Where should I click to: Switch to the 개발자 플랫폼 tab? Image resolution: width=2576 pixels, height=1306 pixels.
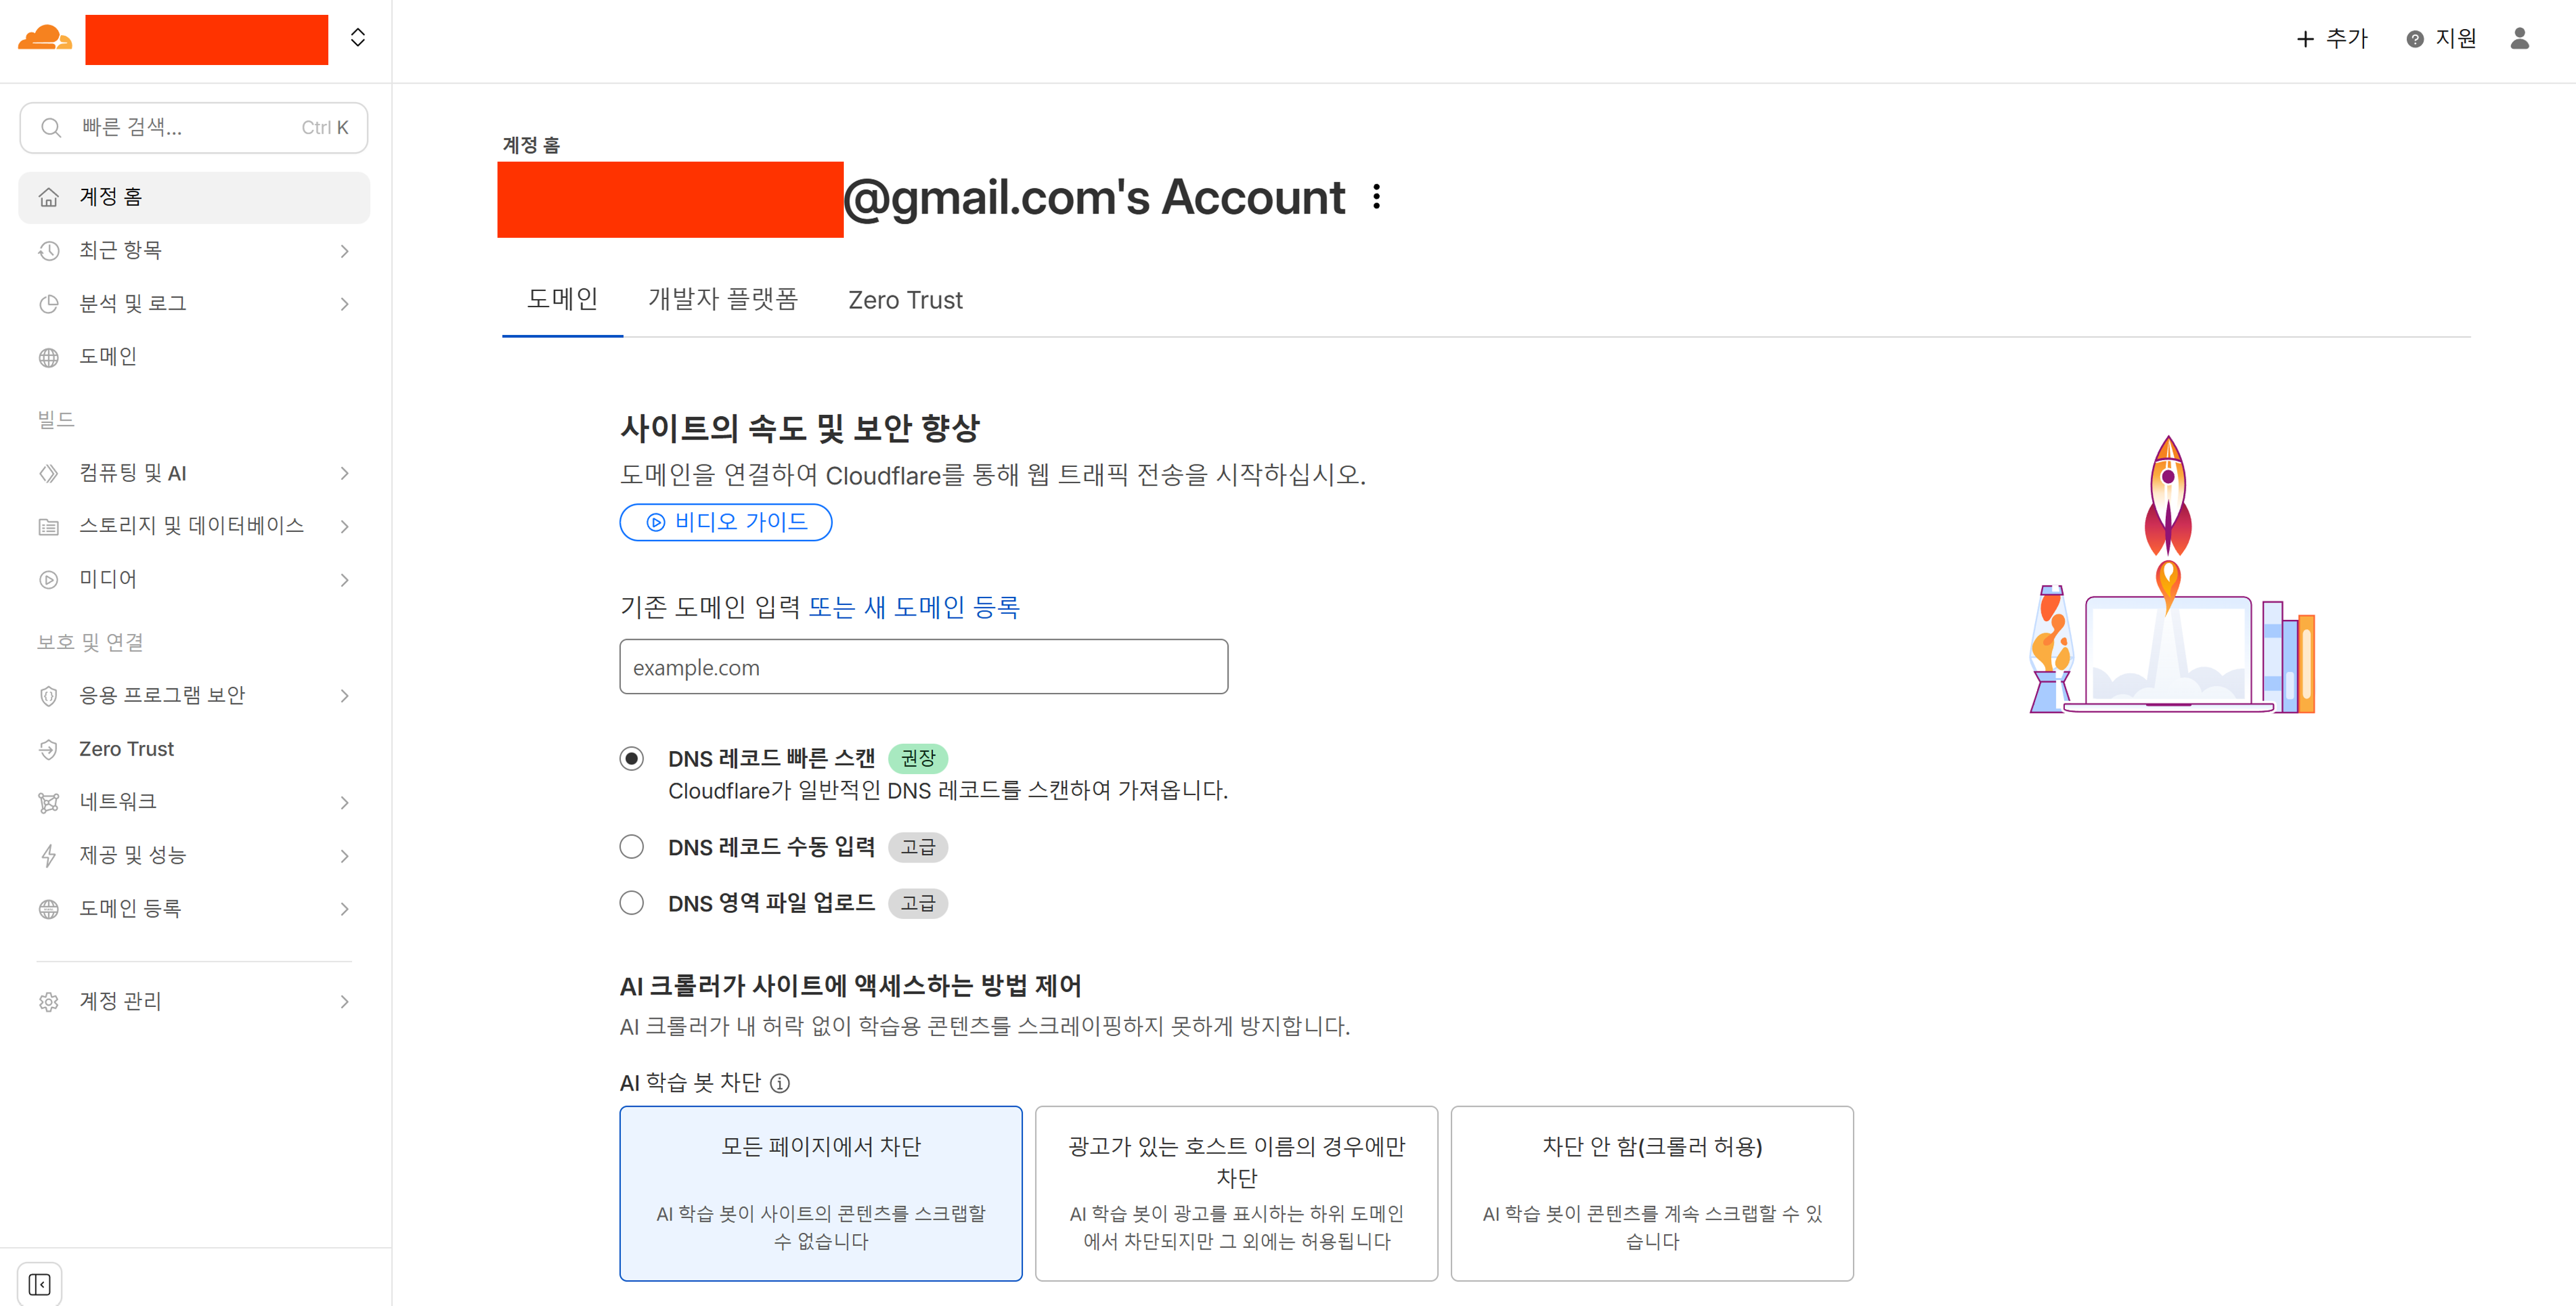point(722,300)
